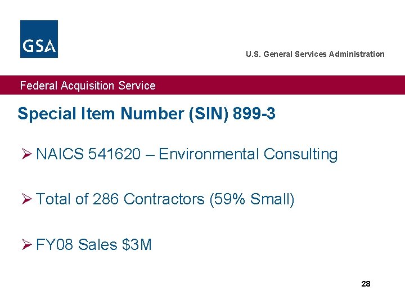Click slide page number 28
Viewport: 405px width, 304px height.
tap(366, 284)
